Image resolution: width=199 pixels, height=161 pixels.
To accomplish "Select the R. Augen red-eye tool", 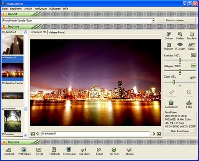I will click(x=180, y=45).
